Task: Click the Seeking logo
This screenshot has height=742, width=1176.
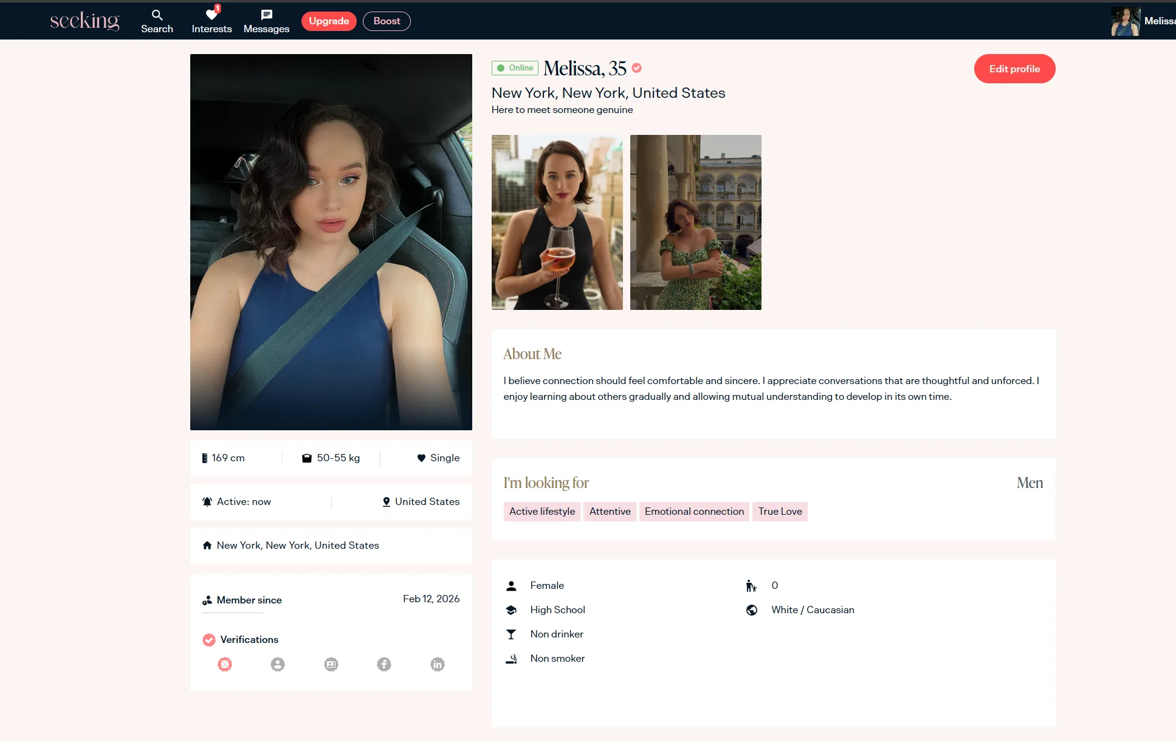Action: coord(84,21)
